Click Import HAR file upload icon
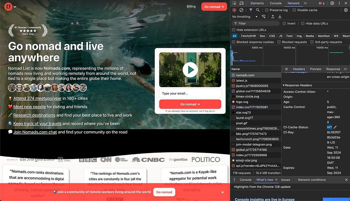Image resolution: width=350 pixels, height=201 pixels. 273,17
